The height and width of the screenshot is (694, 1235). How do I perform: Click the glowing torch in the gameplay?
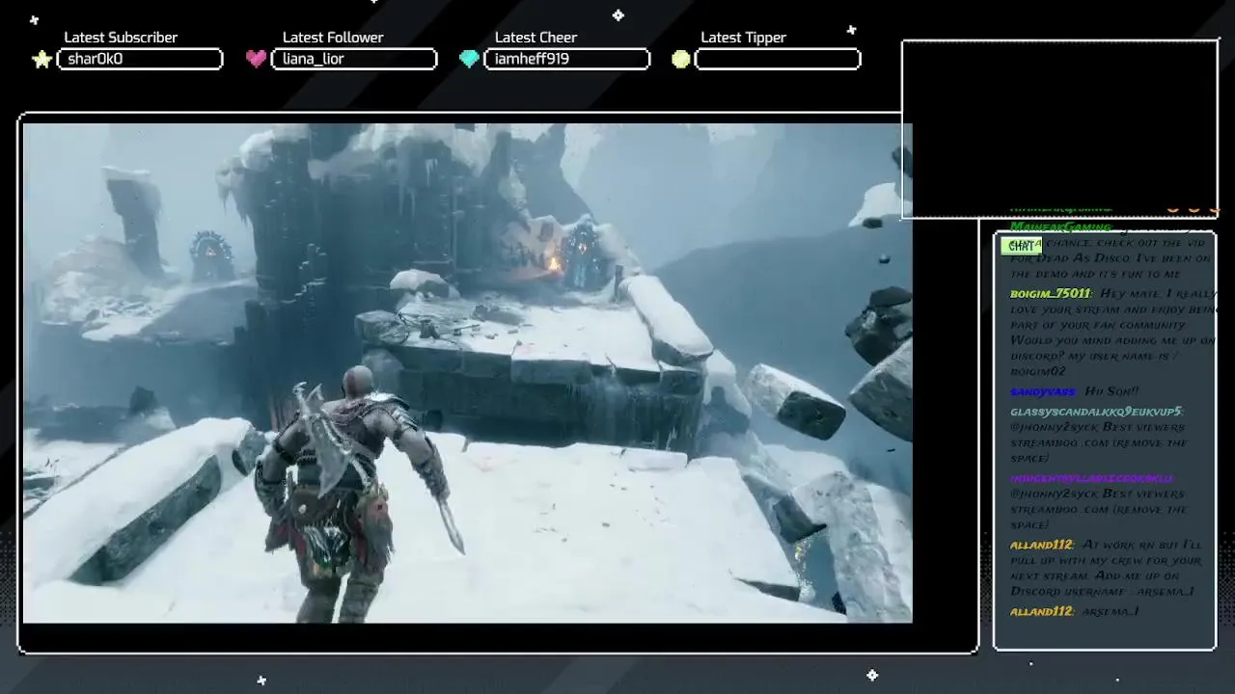click(x=555, y=262)
